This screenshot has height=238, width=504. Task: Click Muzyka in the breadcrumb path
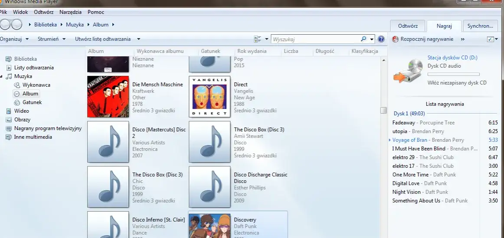point(75,24)
